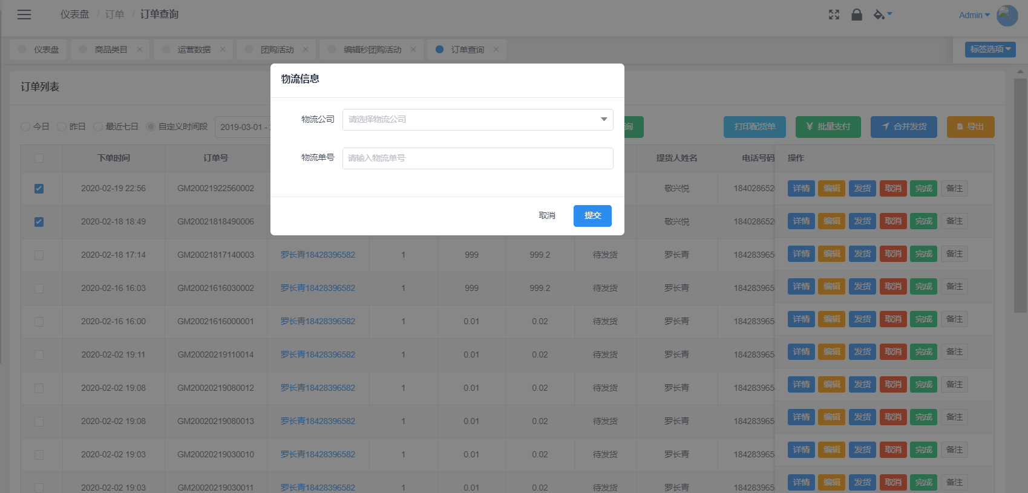Screen dimensions: 1028x493
Task: Switch to the 商品类目 tab
Action: coord(111,50)
